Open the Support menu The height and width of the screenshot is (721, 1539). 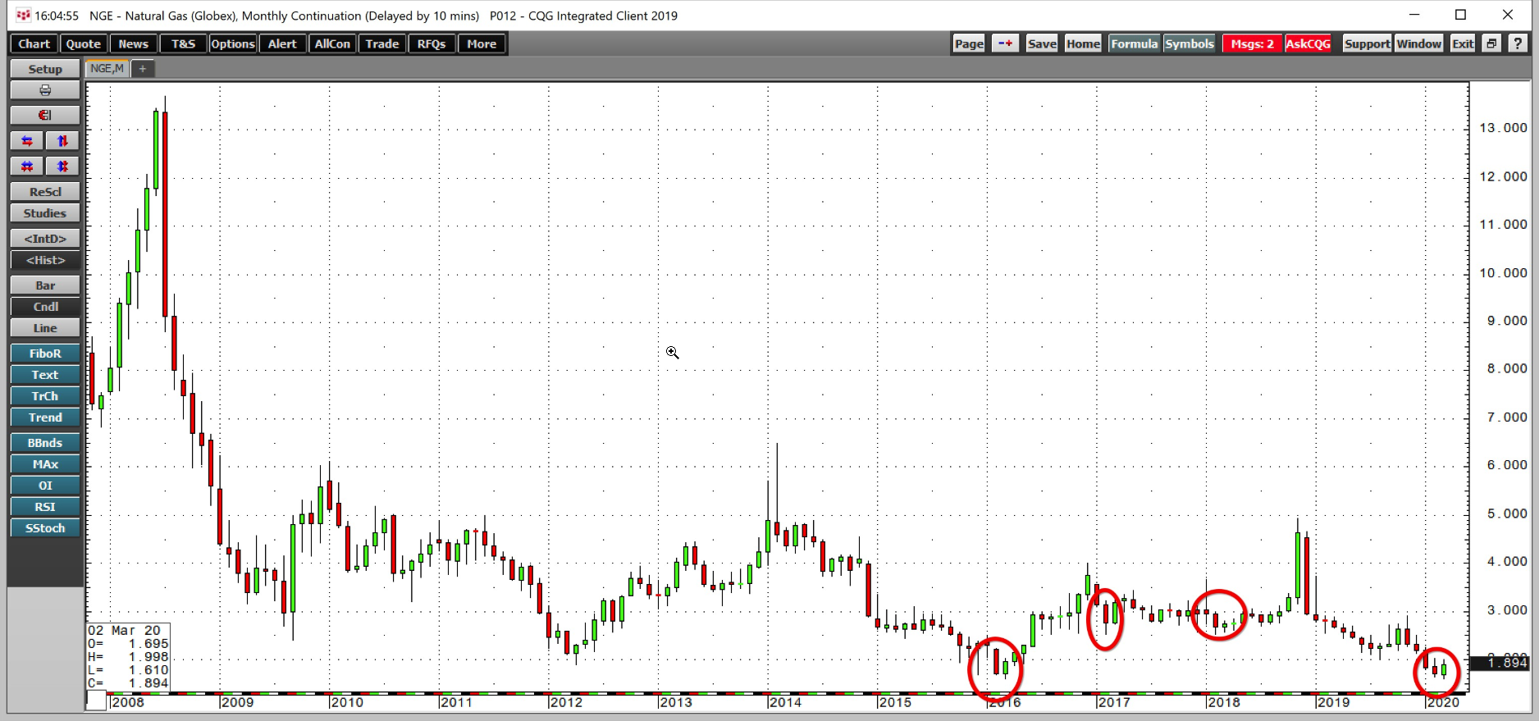1367,43
